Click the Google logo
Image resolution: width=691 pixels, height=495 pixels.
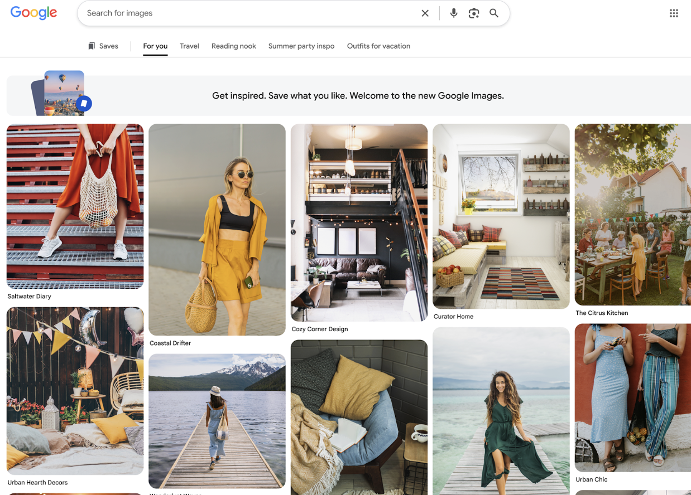pos(33,13)
